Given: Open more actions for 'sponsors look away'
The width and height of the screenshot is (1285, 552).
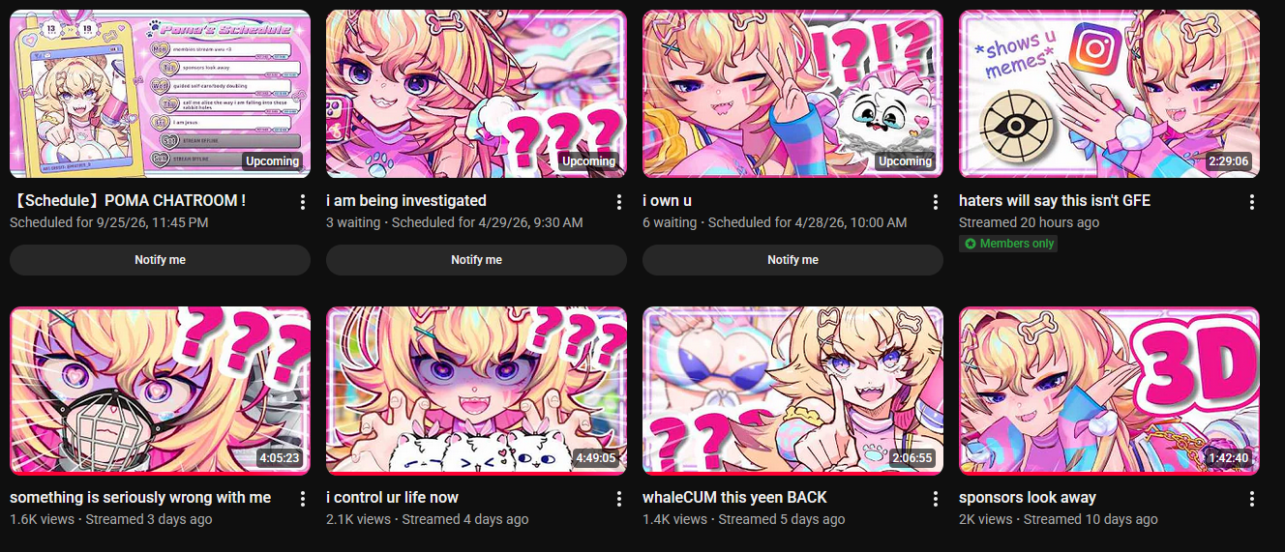Looking at the screenshot, I should point(1252,499).
